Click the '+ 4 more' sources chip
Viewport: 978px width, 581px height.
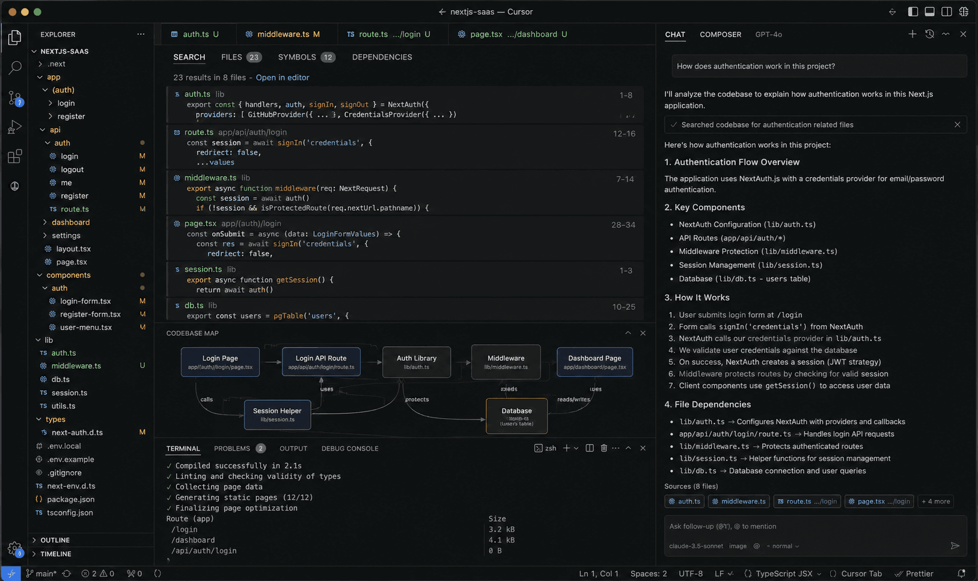point(935,501)
